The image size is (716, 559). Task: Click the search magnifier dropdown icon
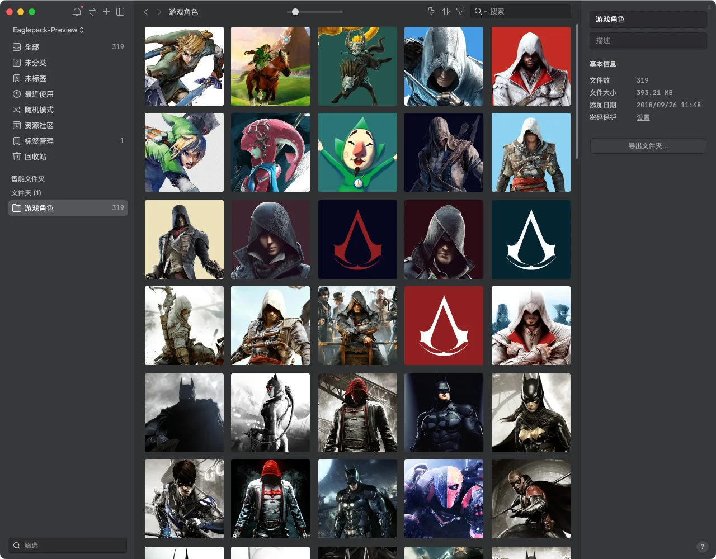pos(481,11)
